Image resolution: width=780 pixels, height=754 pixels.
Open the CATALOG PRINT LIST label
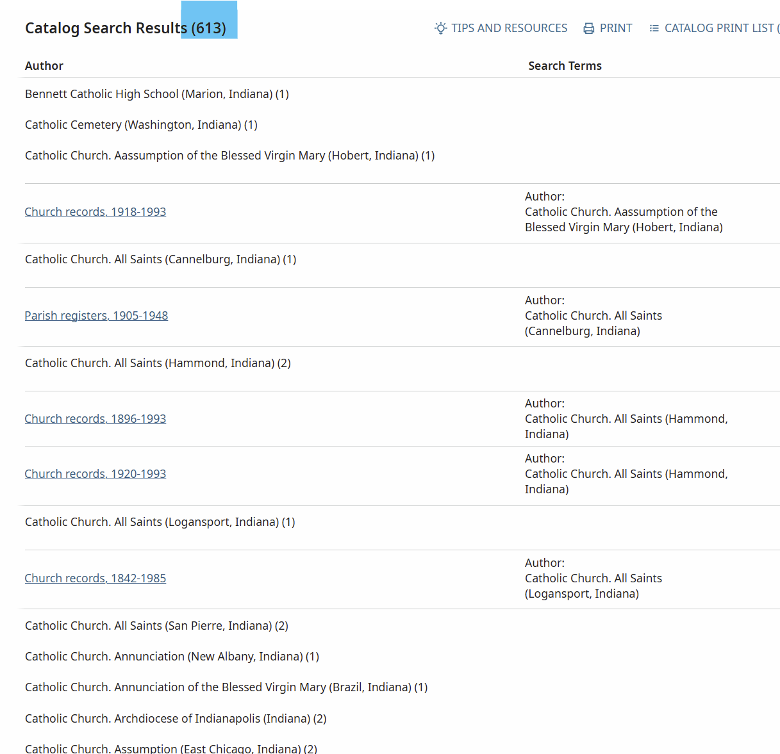coord(722,28)
